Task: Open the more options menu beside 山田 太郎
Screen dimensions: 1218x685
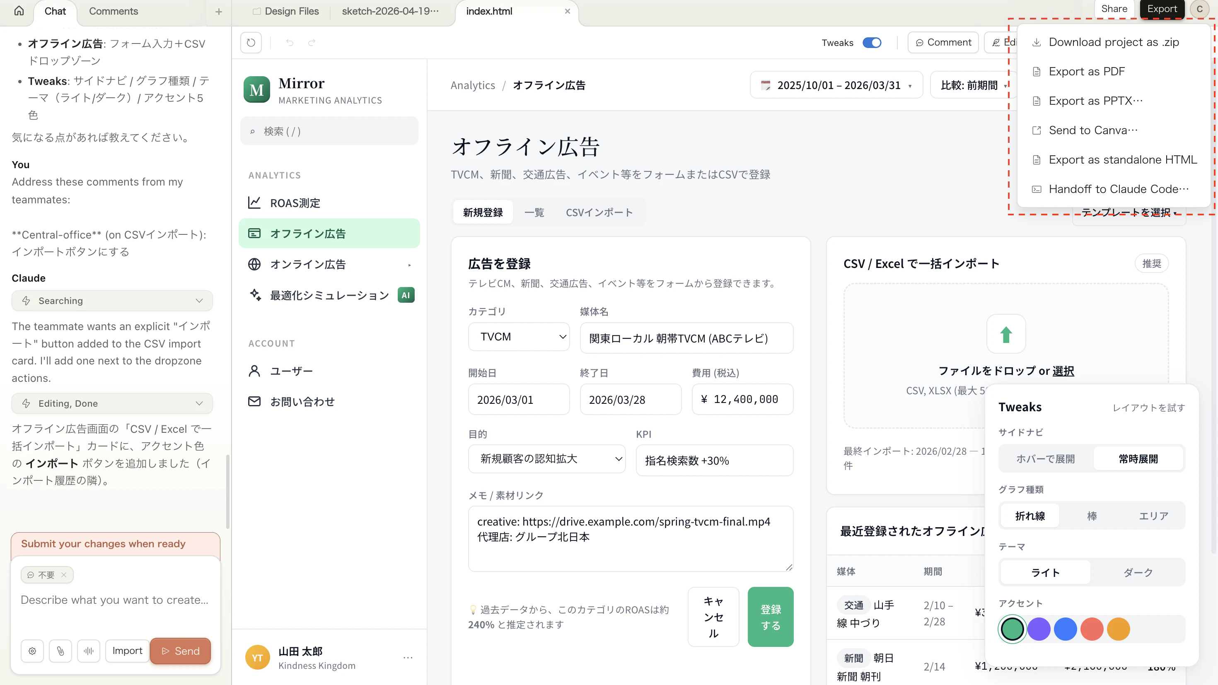Action: [408, 658]
